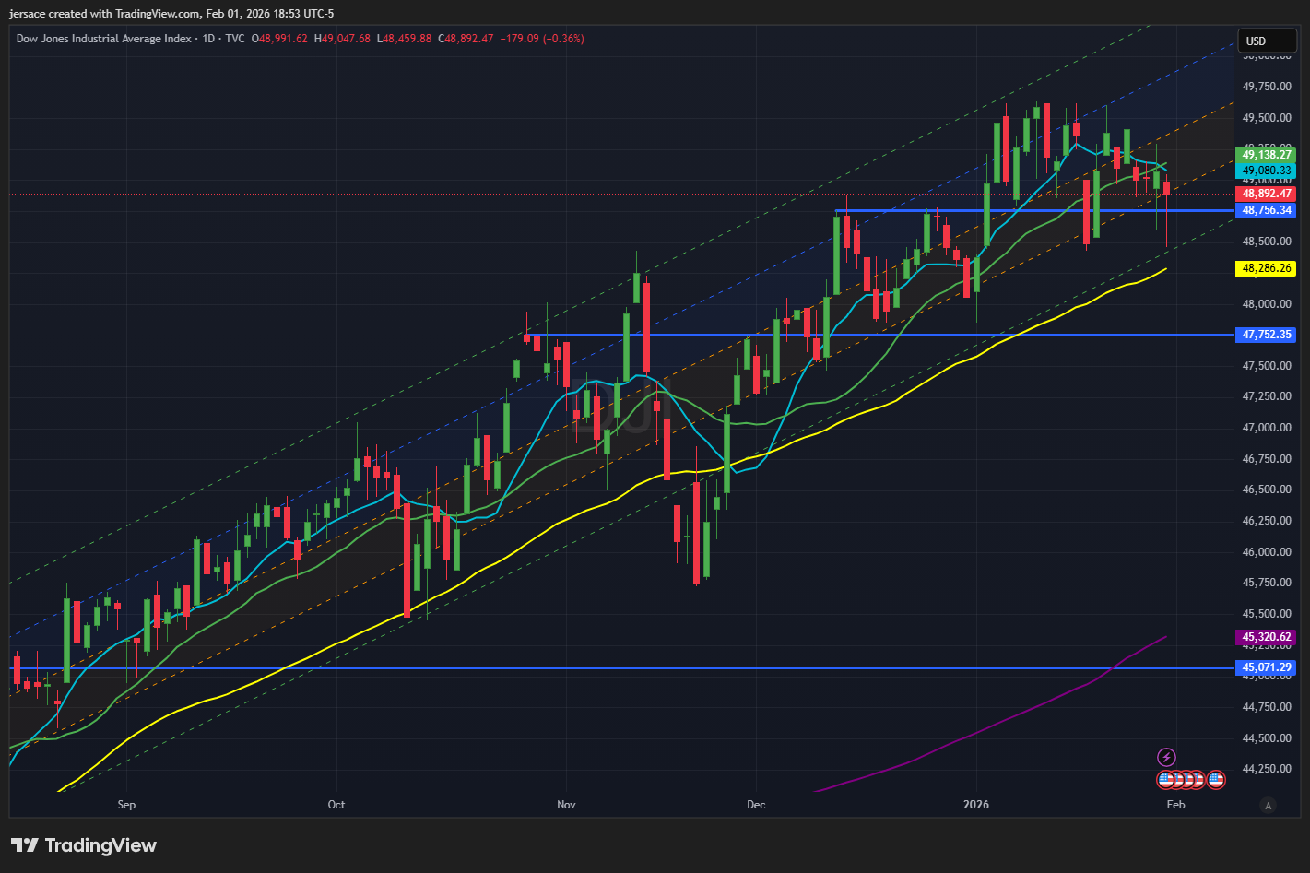
Task: Click the 44,250.00 price axis label
Action: pos(1267,769)
